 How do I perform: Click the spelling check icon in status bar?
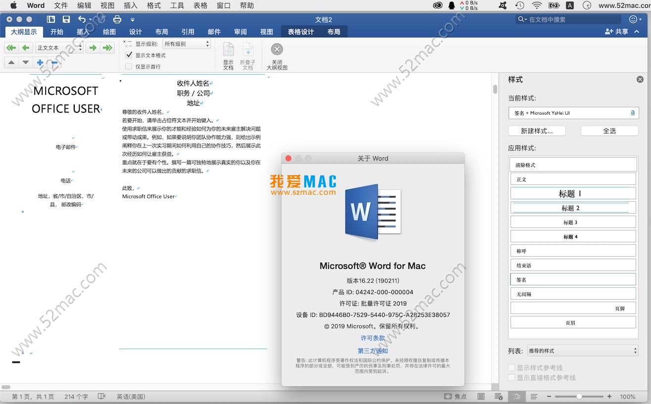(x=102, y=397)
